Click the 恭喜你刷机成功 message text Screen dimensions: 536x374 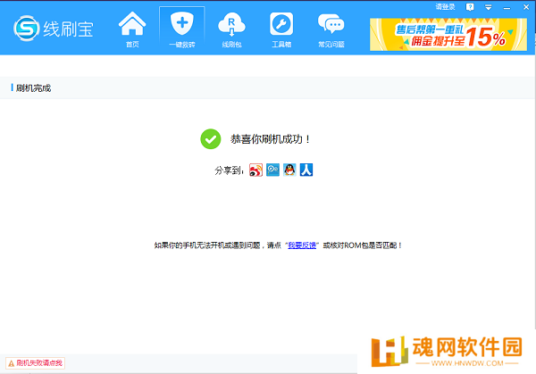270,139
